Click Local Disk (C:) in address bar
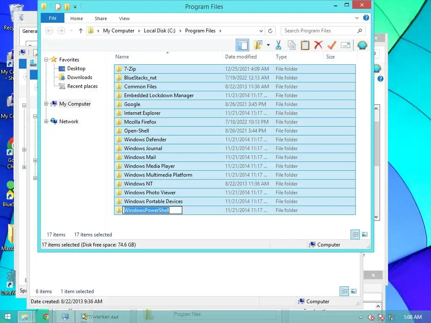 [x=160, y=31]
